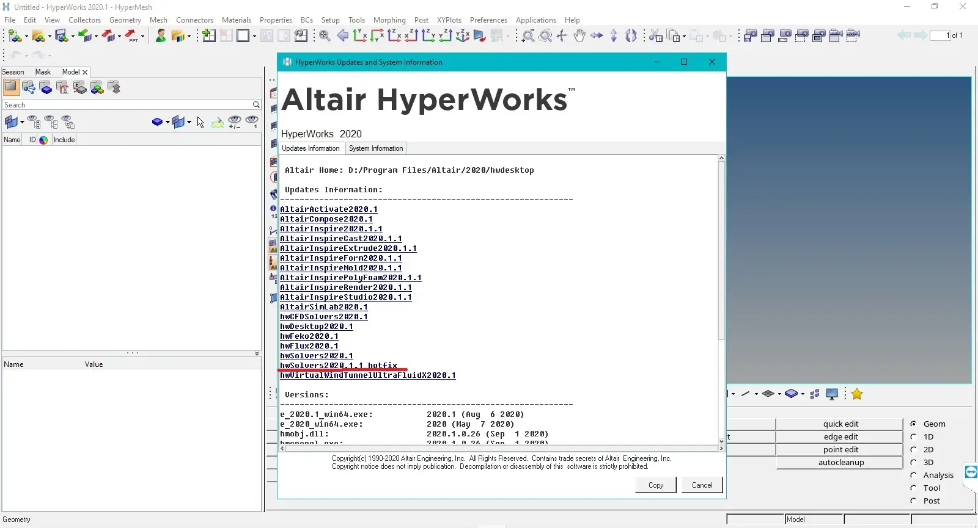Click the Add Page green plus icon
Viewport: 978px width, 528px height.
(x=209, y=36)
